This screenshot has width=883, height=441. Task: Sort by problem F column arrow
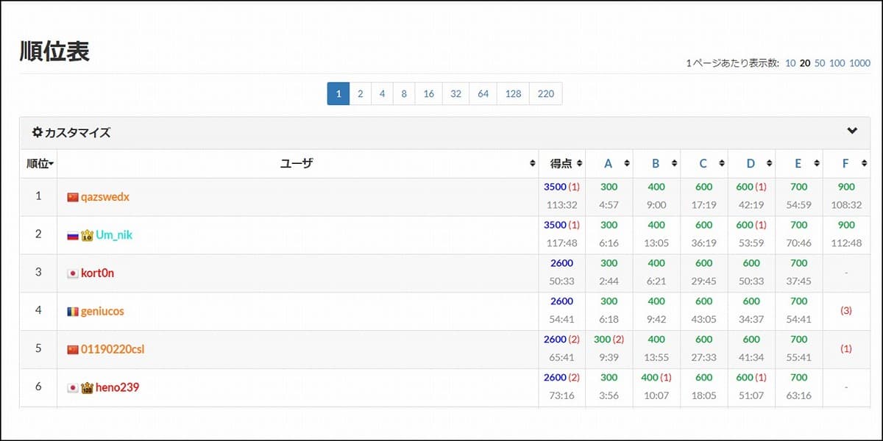click(864, 164)
